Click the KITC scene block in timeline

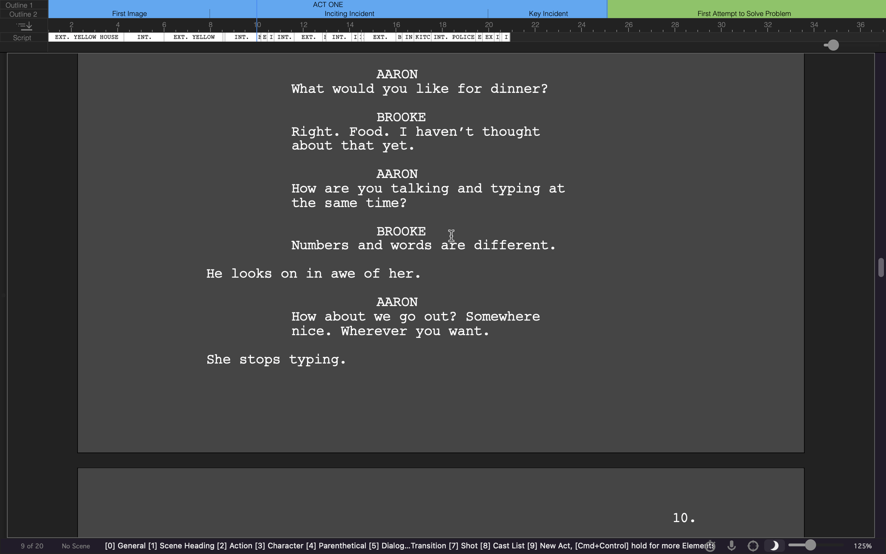pyautogui.click(x=422, y=37)
